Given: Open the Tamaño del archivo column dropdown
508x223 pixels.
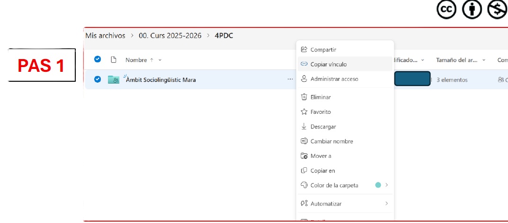Looking at the screenshot, I should click(484, 60).
